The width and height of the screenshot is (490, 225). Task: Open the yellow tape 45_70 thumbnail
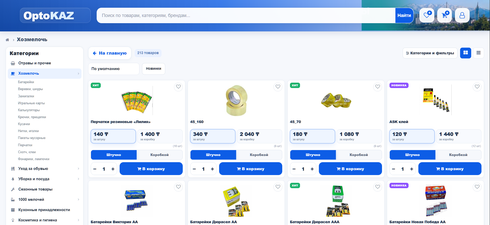coord(336,101)
